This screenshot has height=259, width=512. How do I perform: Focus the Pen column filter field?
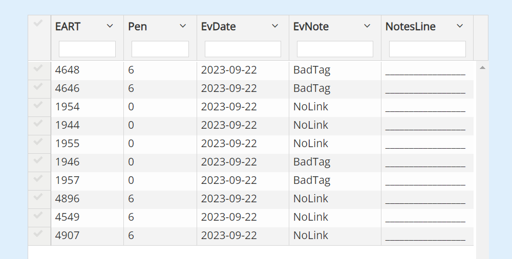coord(160,49)
